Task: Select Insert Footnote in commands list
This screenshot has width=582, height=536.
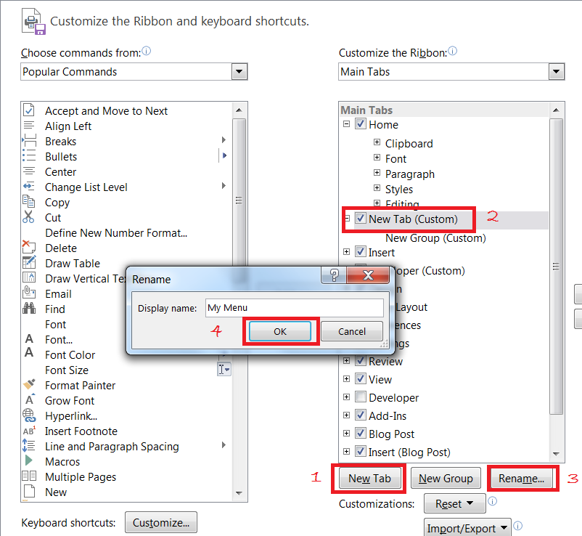Action: pos(81,431)
